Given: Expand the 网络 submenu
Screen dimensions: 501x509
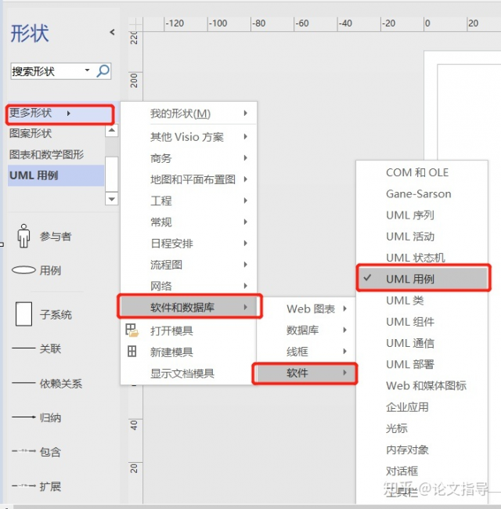Looking at the screenshot, I should (x=189, y=286).
